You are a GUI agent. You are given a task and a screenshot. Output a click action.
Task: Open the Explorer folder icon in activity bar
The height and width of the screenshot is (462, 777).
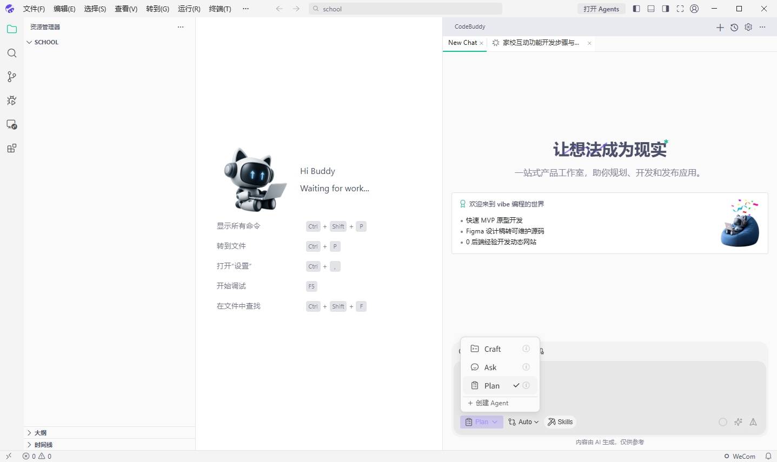pos(12,29)
